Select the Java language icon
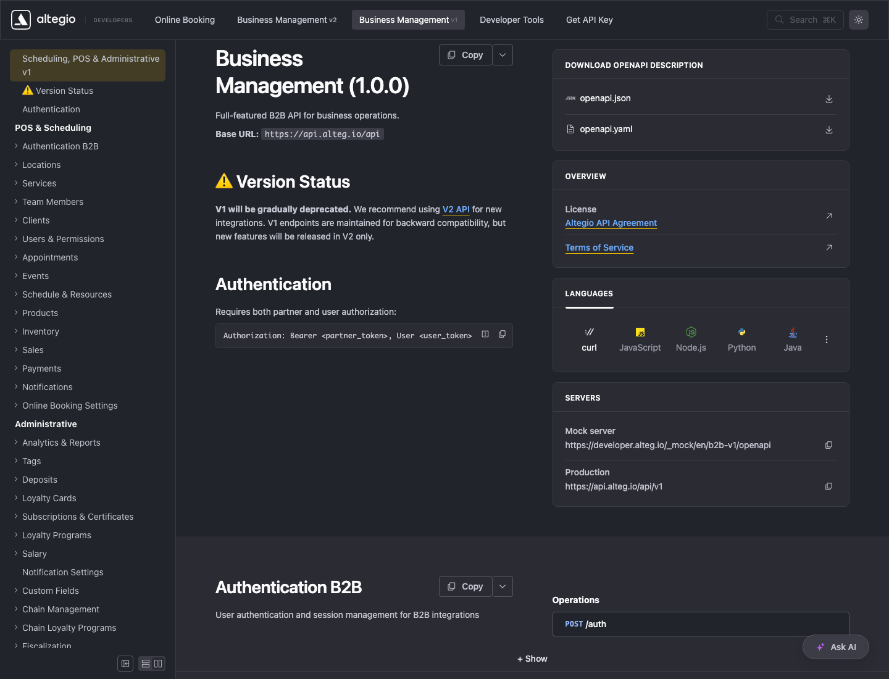 793,332
